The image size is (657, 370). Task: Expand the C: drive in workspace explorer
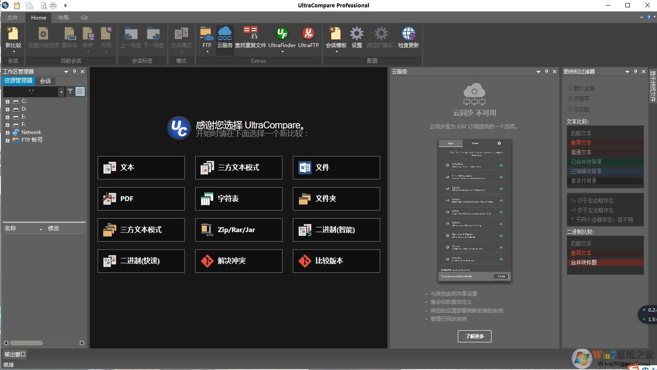[x=6, y=101]
